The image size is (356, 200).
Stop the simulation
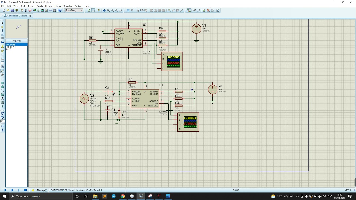point(25,190)
